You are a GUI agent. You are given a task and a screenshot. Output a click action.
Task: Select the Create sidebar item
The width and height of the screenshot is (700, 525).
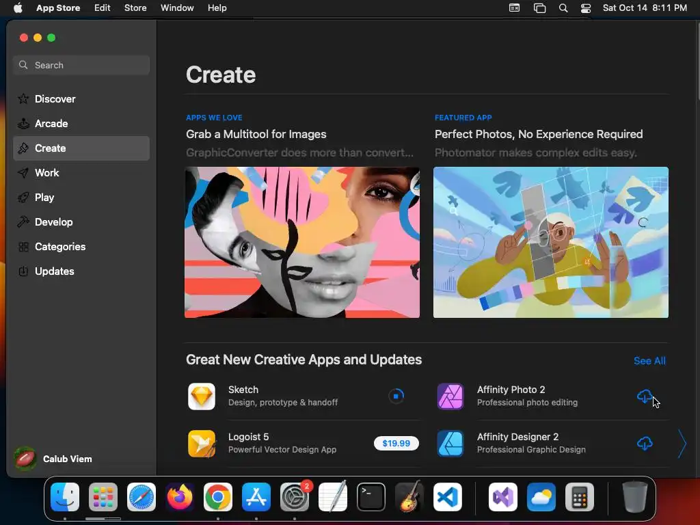(x=81, y=148)
